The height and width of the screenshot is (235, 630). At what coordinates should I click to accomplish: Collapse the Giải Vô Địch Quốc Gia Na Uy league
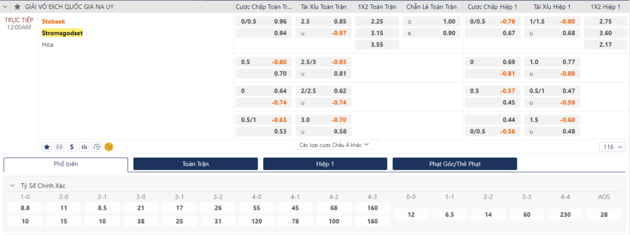point(5,7)
